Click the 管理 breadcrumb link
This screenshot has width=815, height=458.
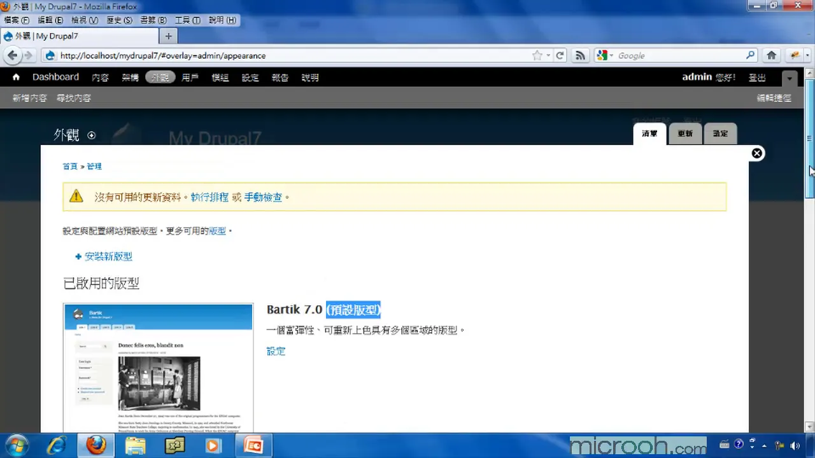pyautogui.click(x=94, y=166)
